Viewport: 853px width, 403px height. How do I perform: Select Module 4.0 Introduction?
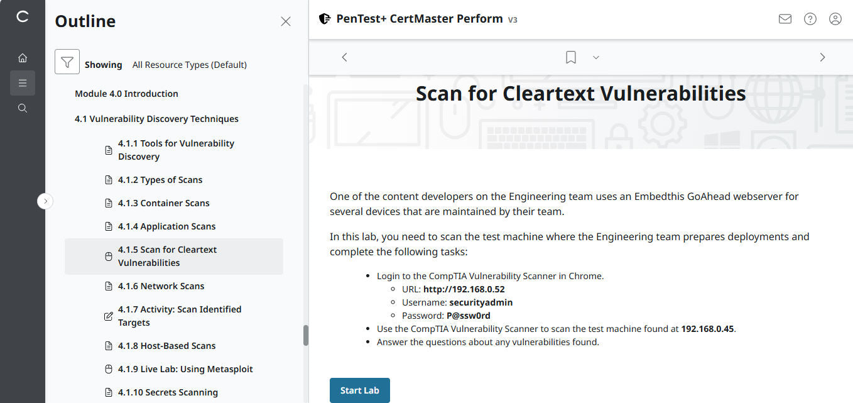(126, 94)
